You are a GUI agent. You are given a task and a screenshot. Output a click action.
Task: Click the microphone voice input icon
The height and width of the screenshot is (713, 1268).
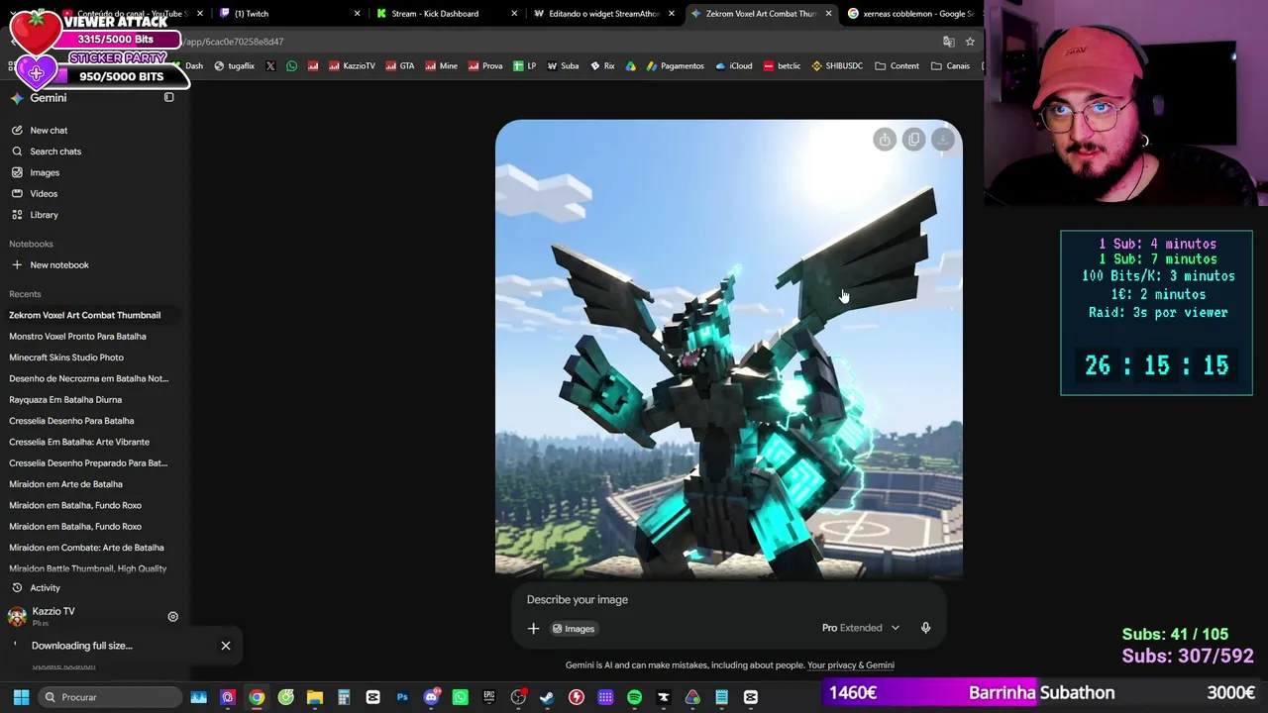pyautogui.click(x=925, y=628)
